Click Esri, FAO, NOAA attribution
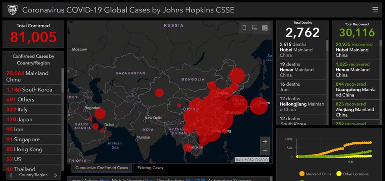 (x=252, y=159)
